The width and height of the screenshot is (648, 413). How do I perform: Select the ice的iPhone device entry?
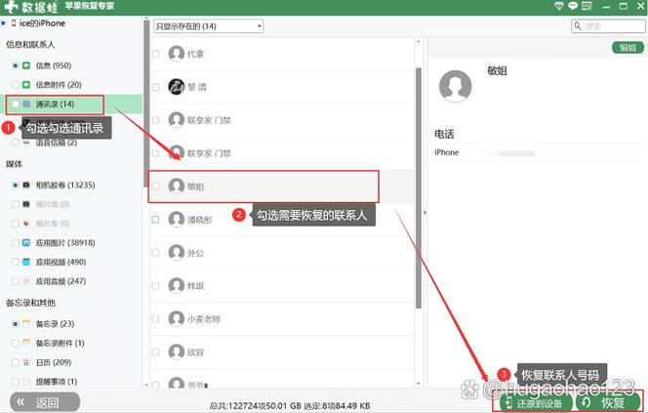42,23
